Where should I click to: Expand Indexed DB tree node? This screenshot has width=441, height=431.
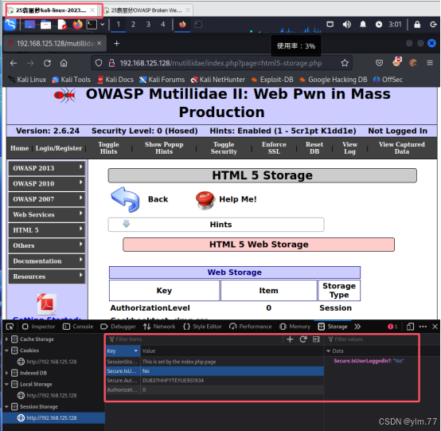[x=6, y=373]
